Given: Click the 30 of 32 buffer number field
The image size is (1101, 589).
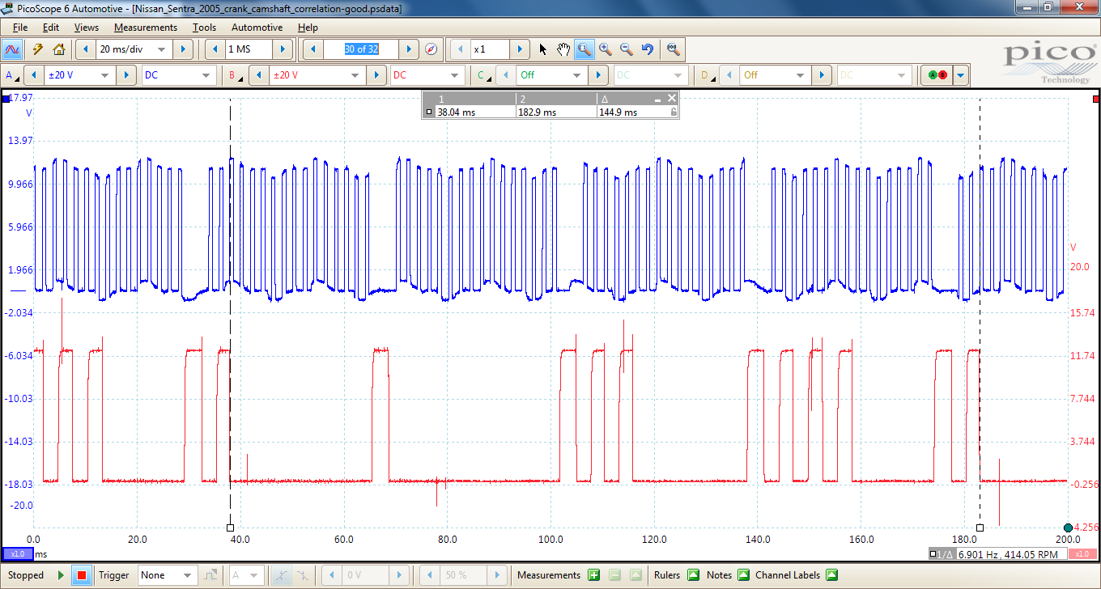Looking at the screenshot, I should [361, 49].
